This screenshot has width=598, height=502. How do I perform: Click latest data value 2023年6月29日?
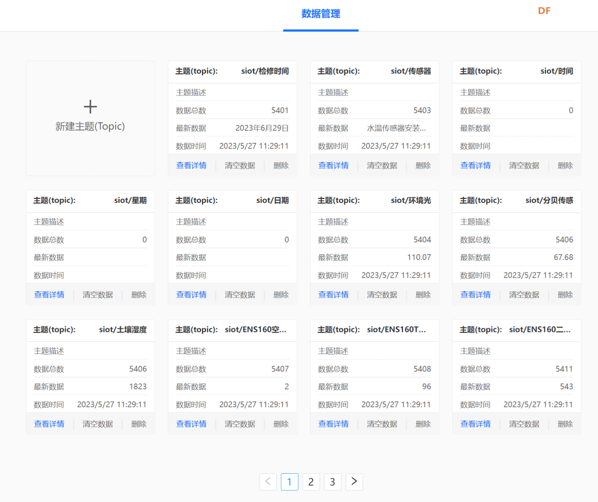[x=262, y=128]
